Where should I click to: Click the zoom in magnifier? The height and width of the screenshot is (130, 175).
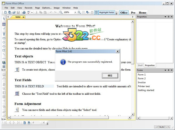pos(79,12)
